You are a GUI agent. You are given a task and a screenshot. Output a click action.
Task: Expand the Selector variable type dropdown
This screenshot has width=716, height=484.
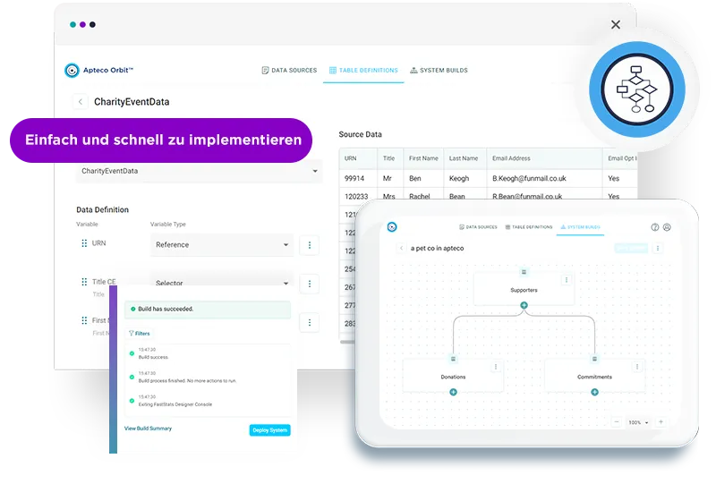[x=222, y=283]
